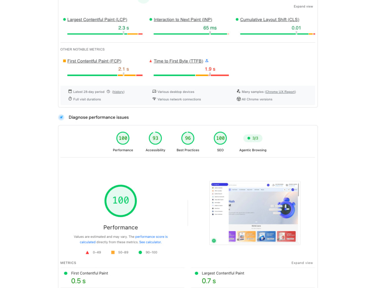Click the All Chrome versions text
384x288 pixels.
pos(257,99)
